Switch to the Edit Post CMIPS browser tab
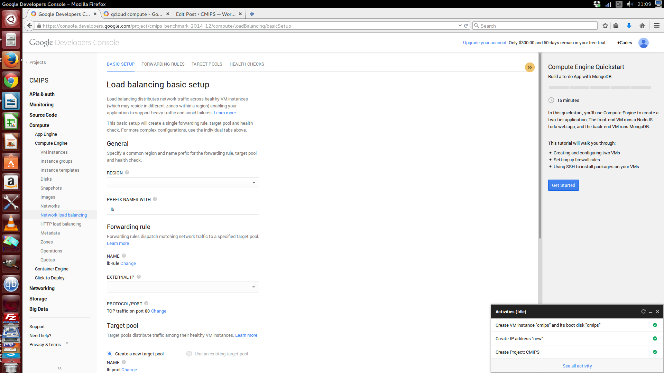 pos(206,14)
